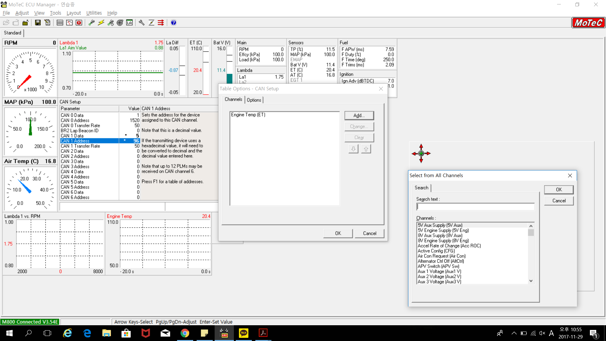This screenshot has width=606, height=341.
Task: Select CAN 0 Address parameter row
Action: (100, 121)
